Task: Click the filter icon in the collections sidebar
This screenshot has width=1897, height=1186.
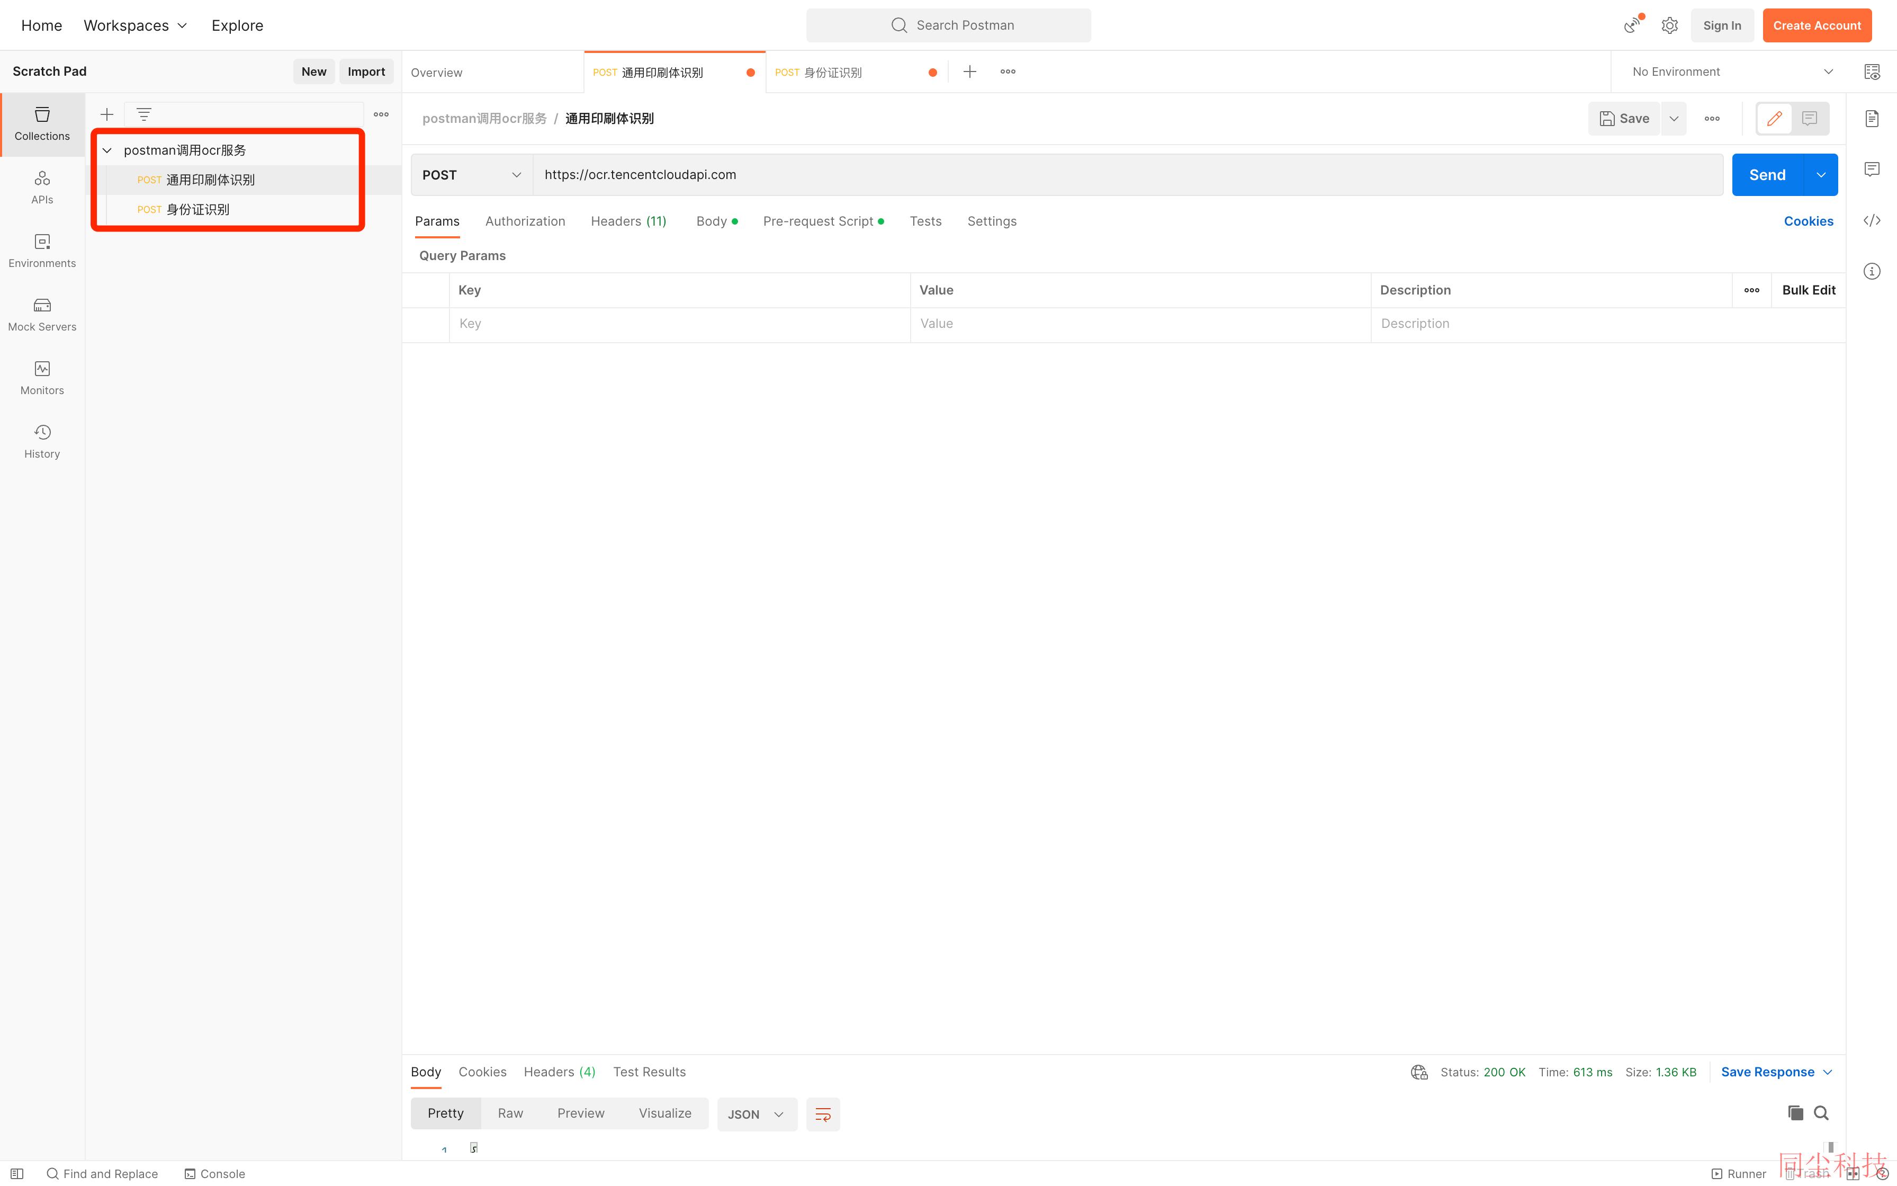Action: (x=143, y=114)
